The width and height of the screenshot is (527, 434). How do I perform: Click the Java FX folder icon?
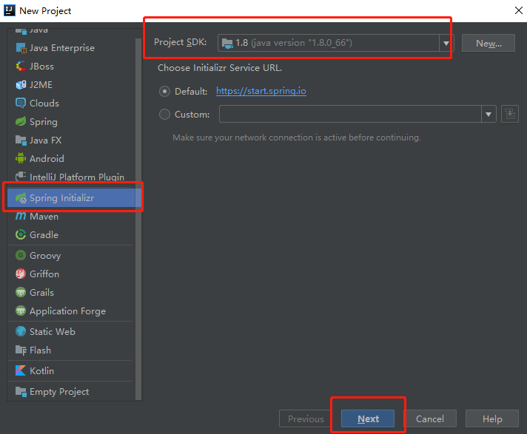tap(21, 140)
